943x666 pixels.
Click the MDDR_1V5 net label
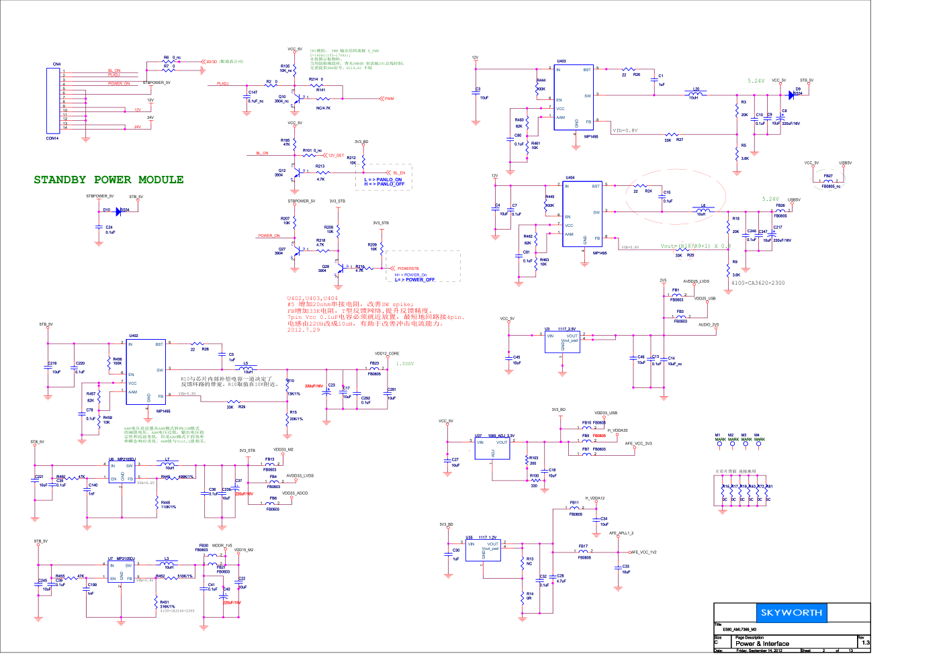tap(222, 545)
